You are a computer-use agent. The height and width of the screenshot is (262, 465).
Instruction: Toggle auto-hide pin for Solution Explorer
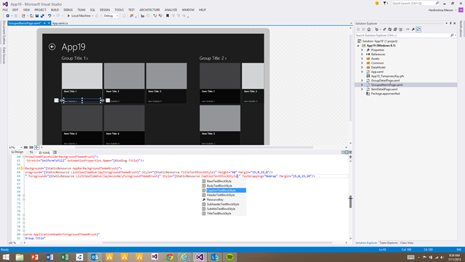click(x=450, y=23)
